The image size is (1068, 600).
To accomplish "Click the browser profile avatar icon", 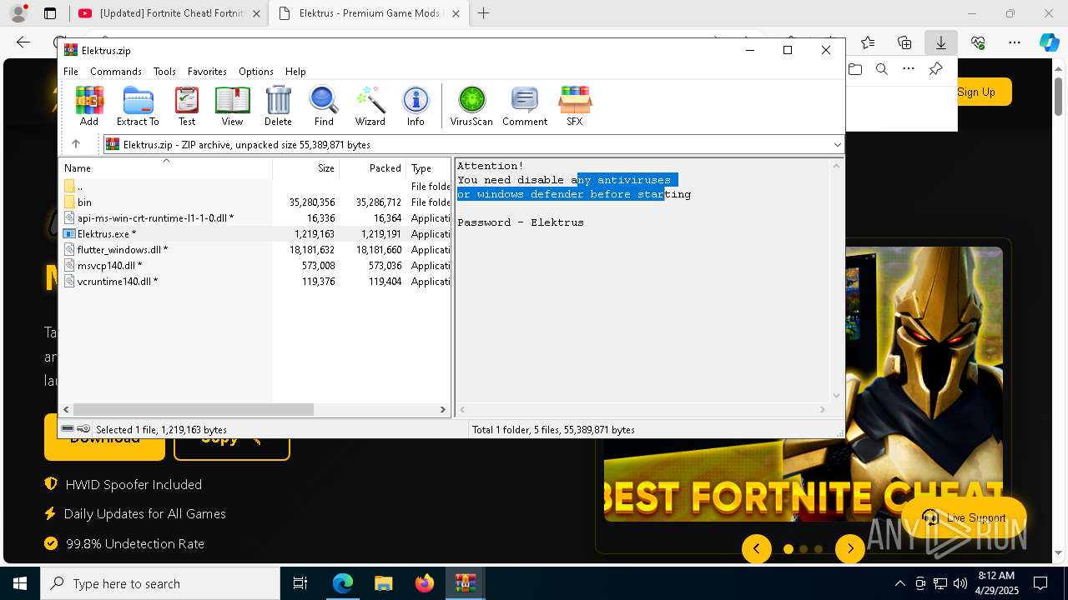I will 18,13.
